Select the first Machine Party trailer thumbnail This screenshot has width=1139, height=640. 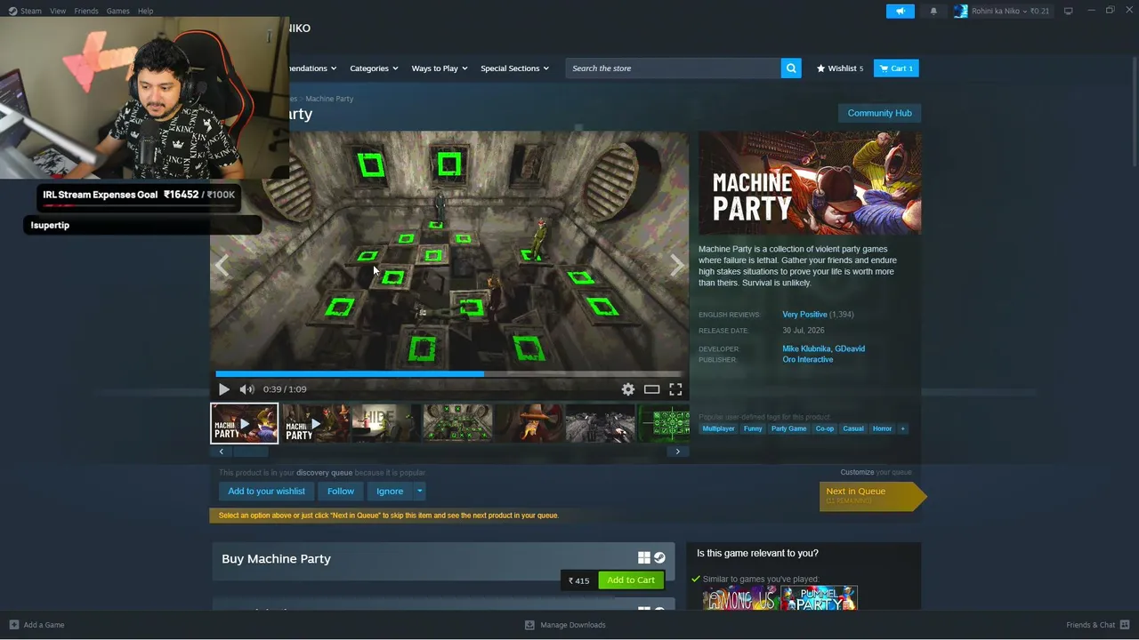point(244,423)
